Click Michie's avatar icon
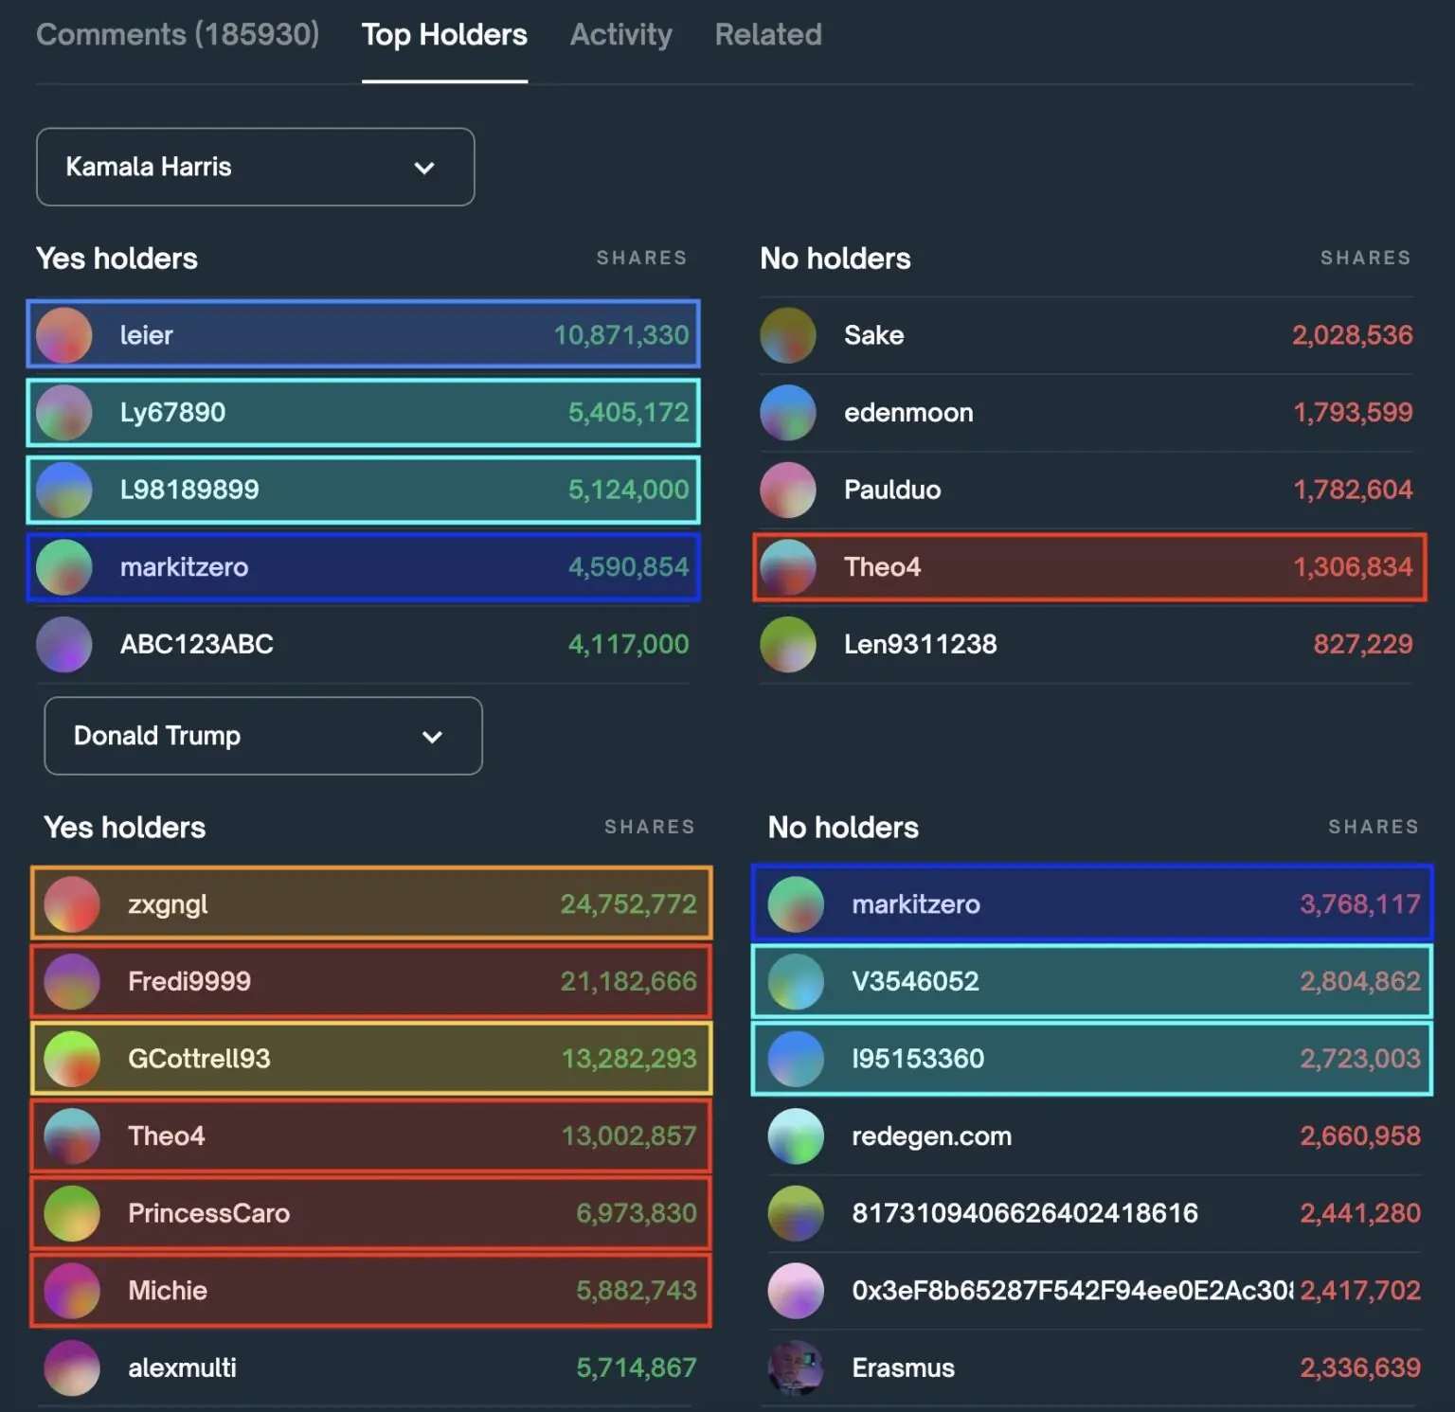This screenshot has height=1412, width=1455. tap(72, 1291)
